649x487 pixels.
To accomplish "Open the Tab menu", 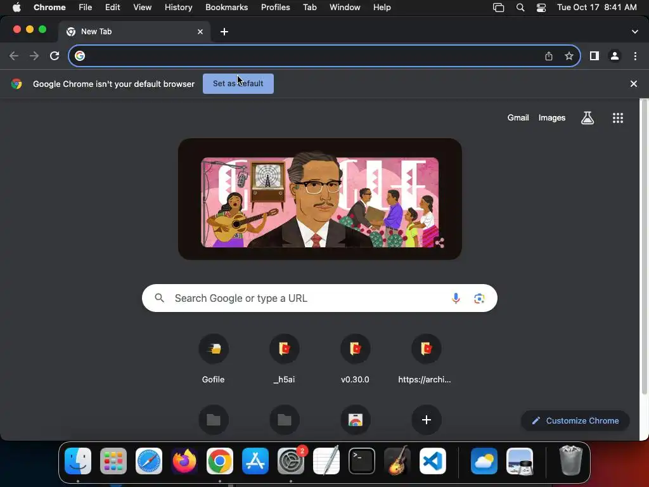I will [x=310, y=8].
